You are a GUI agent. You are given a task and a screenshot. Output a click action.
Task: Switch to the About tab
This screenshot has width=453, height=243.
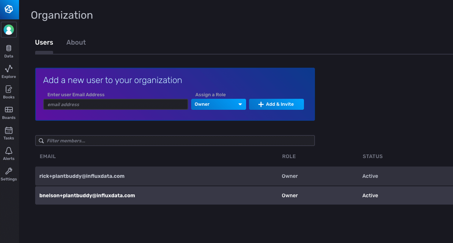click(x=76, y=42)
